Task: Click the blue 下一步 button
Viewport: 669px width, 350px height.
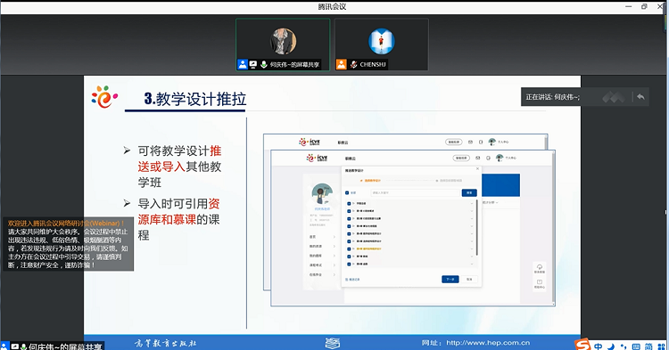Action: point(450,280)
